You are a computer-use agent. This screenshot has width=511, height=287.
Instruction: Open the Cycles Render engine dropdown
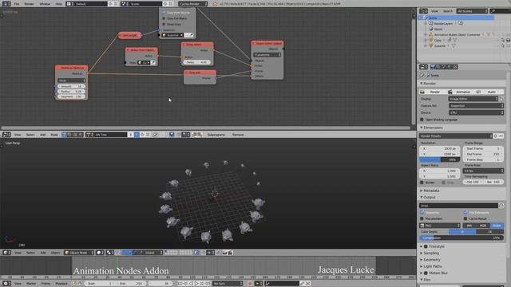point(193,4)
